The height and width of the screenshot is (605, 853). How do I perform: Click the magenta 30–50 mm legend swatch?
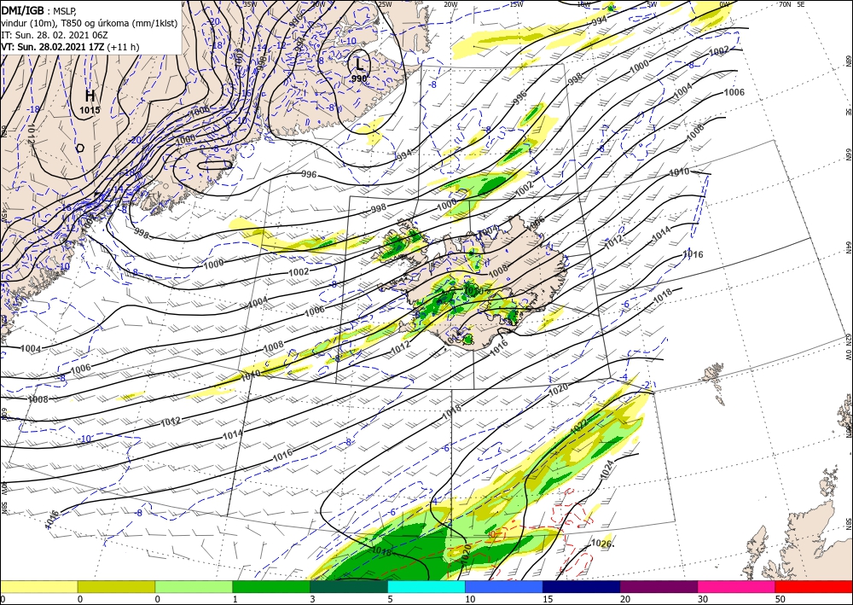click(737, 586)
